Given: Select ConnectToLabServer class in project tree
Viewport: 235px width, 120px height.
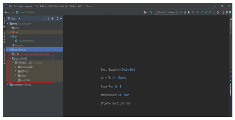Looking at the screenshot, I should click(26, 41).
